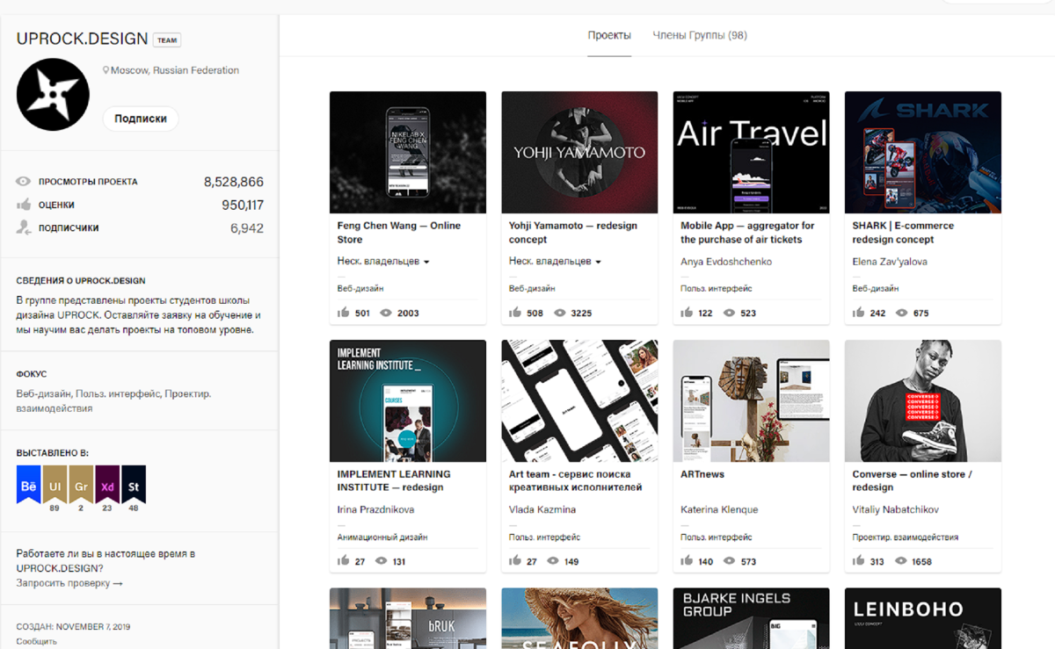Screen dimensions: 1055x649
Task: Click the follower icon beside Подписчики
Action: pos(24,227)
